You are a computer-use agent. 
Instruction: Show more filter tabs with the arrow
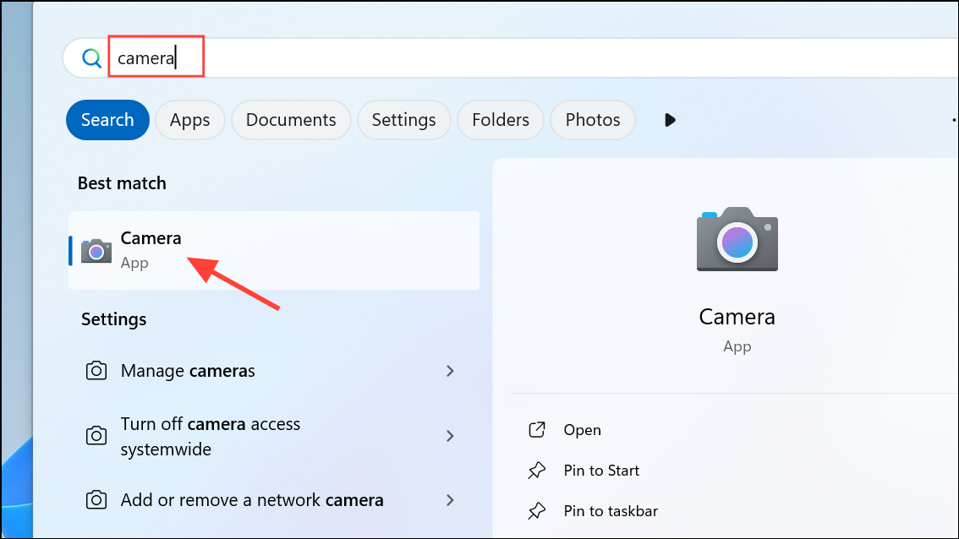tap(670, 120)
